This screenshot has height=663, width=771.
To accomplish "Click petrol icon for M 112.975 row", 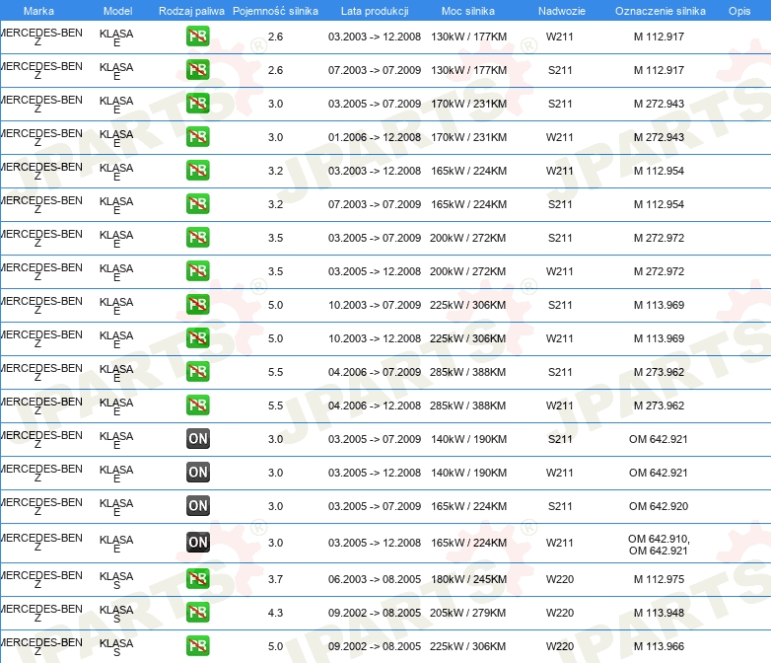I will pos(197,579).
